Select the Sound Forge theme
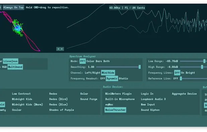 tap(89, 99)
